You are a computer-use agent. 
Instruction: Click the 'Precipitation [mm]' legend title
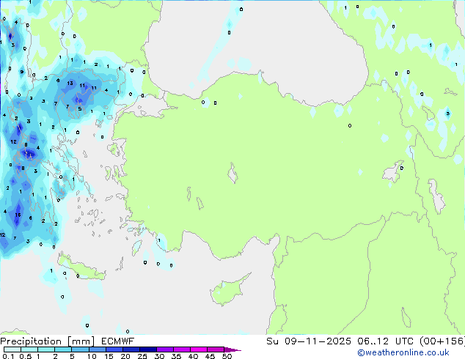click(x=48, y=341)
